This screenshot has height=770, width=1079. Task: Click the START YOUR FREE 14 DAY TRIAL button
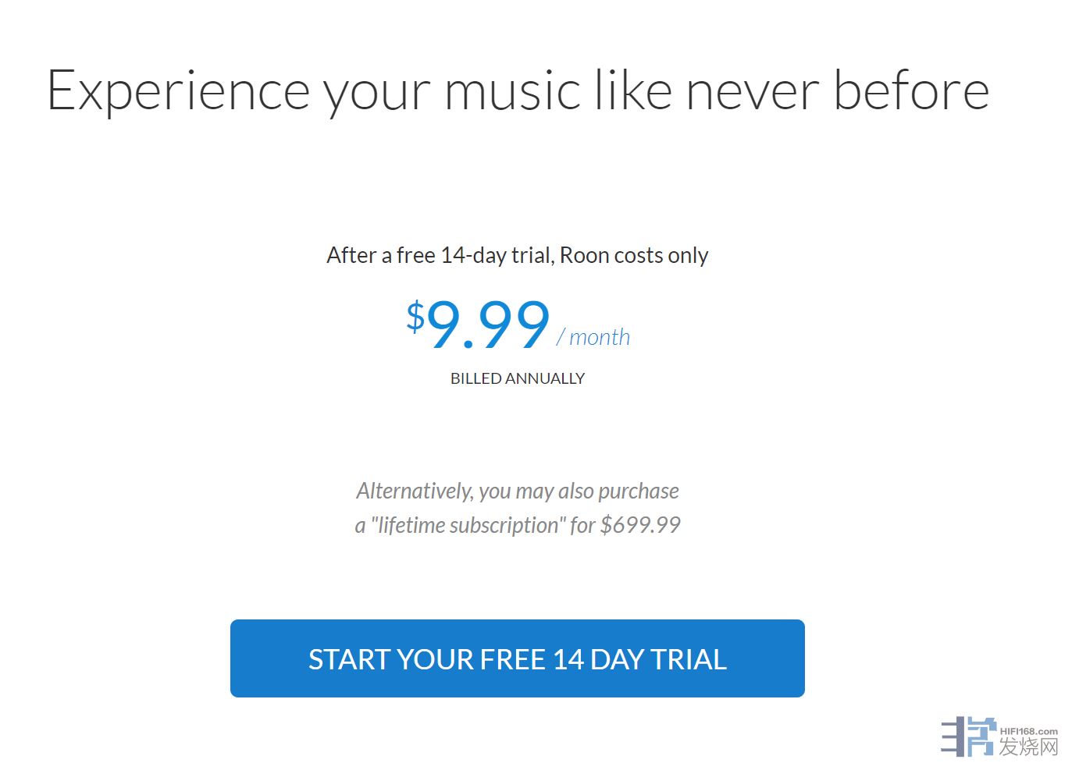click(x=517, y=658)
